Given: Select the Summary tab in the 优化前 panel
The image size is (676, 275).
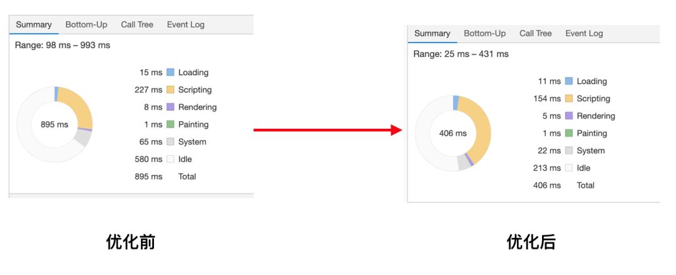Looking at the screenshot, I should [x=34, y=25].
